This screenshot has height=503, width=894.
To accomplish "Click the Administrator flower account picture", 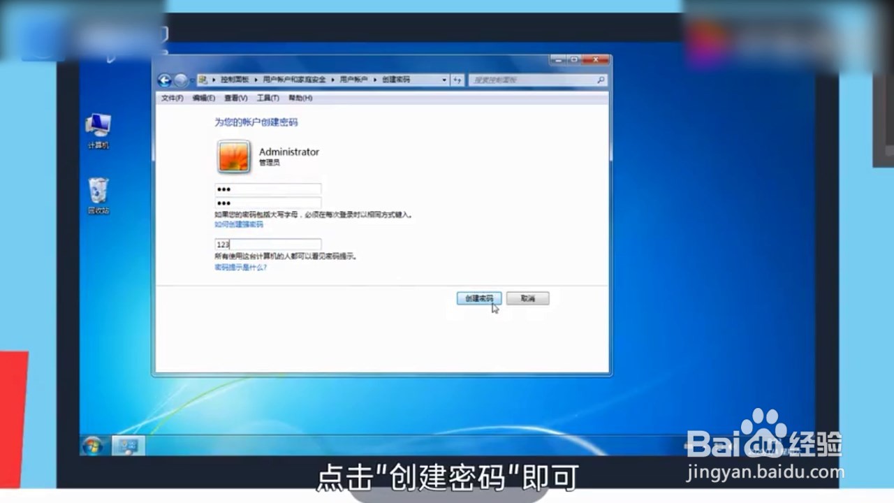I will click(x=233, y=156).
